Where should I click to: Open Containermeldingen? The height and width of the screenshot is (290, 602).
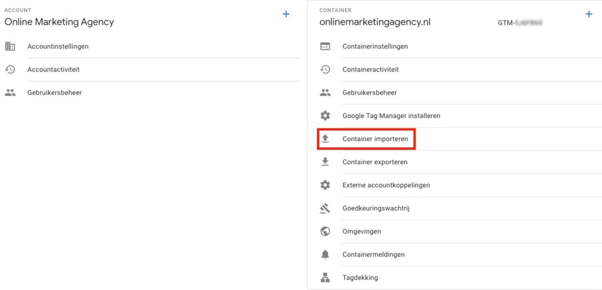point(373,254)
